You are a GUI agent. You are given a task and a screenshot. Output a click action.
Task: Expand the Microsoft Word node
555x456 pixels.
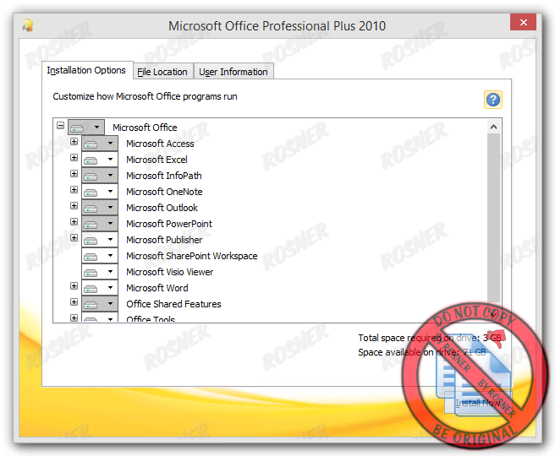[x=74, y=285]
